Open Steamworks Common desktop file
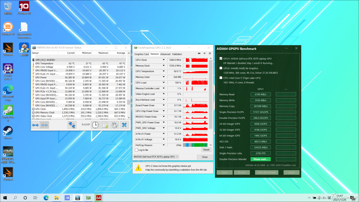 coord(24,31)
